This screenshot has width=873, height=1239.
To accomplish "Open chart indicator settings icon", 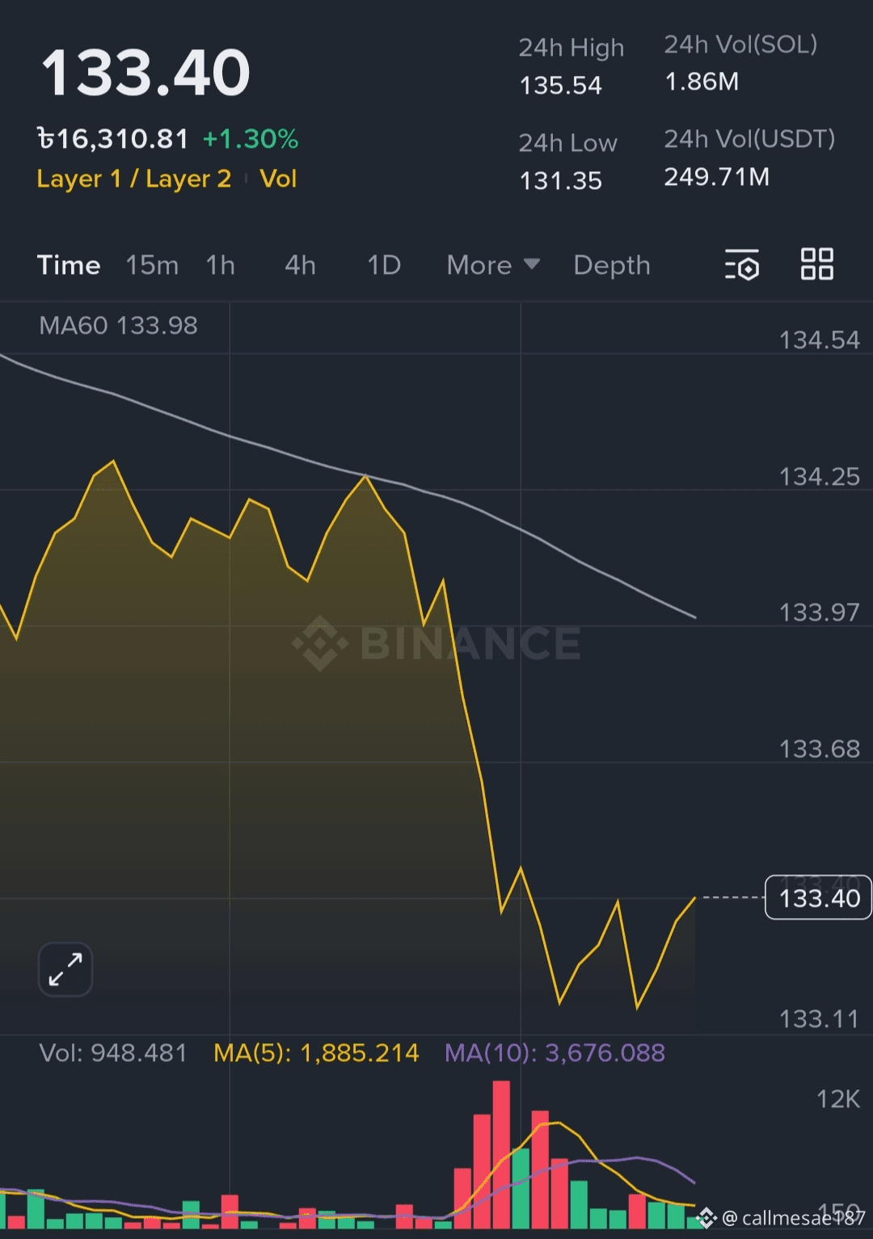I will pyautogui.click(x=742, y=265).
